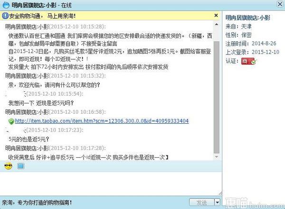Click the chat scrollbar down arrow
The width and height of the screenshot is (285, 209).
[x=217, y=157]
